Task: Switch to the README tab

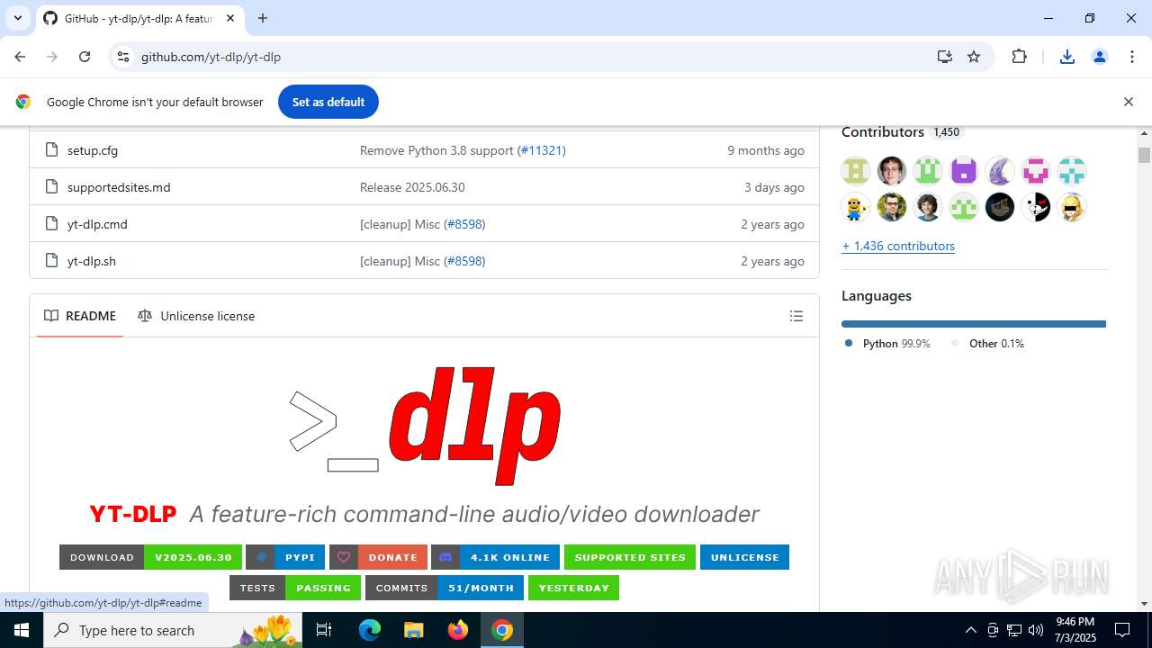Action: [x=80, y=316]
